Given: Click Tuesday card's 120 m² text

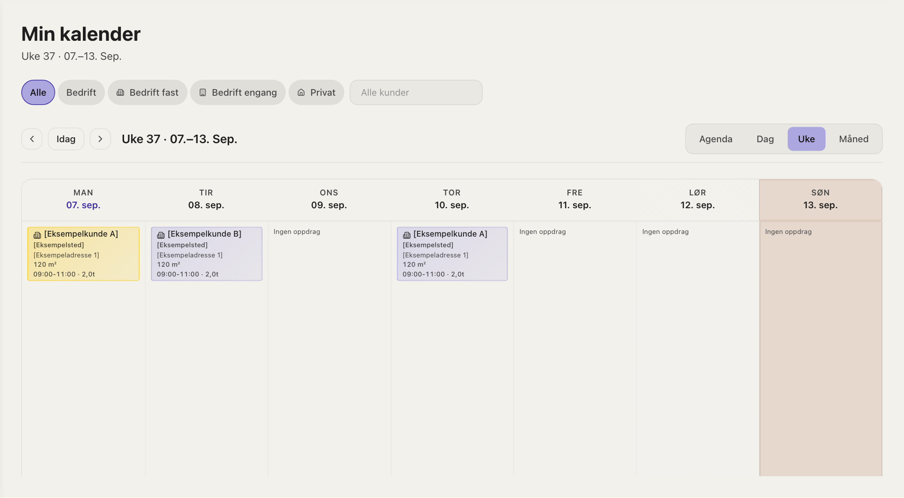Looking at the screenshot, I should pos(168,265).
